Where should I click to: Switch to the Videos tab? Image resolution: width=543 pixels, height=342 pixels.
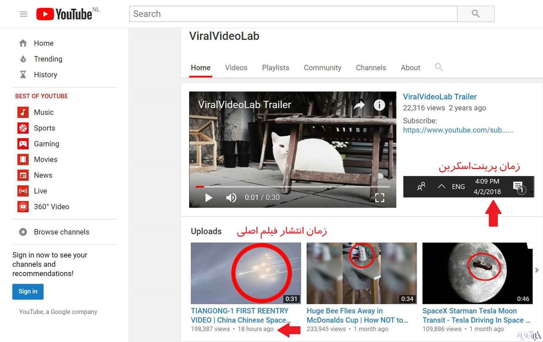pos(236,68)
